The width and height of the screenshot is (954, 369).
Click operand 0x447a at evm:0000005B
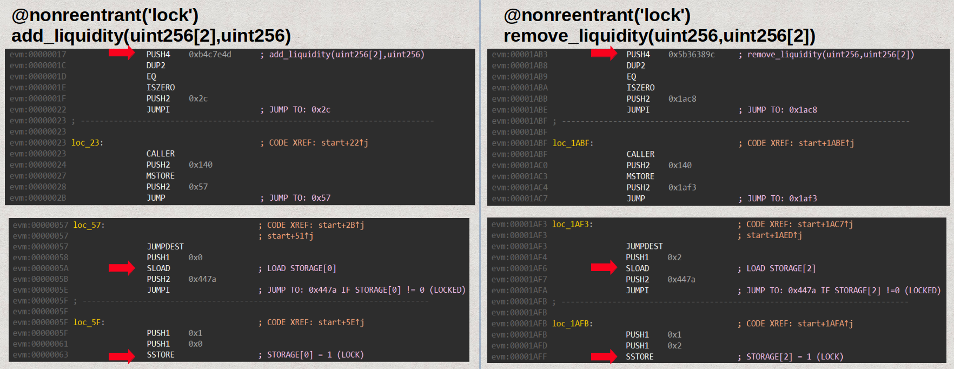202,279
